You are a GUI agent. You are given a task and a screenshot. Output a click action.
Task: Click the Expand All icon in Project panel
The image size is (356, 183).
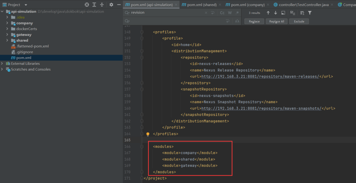pyautogui.click(x=94, y=5)
